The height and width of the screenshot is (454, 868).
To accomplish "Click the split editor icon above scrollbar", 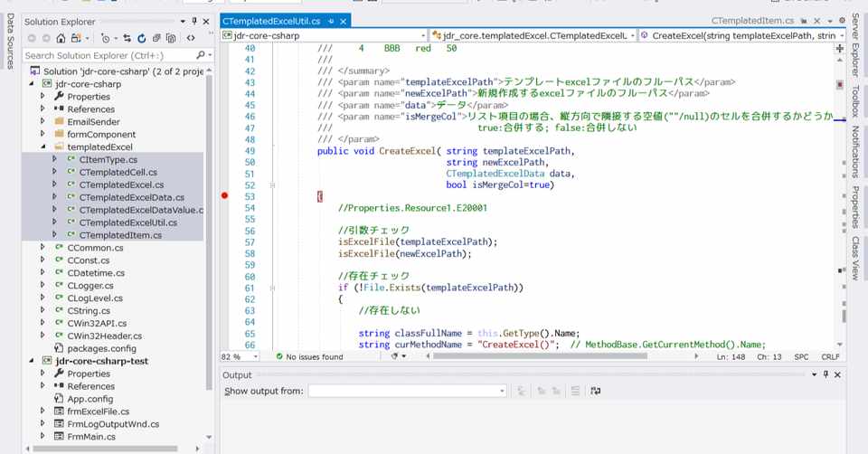I will point(840,48).
